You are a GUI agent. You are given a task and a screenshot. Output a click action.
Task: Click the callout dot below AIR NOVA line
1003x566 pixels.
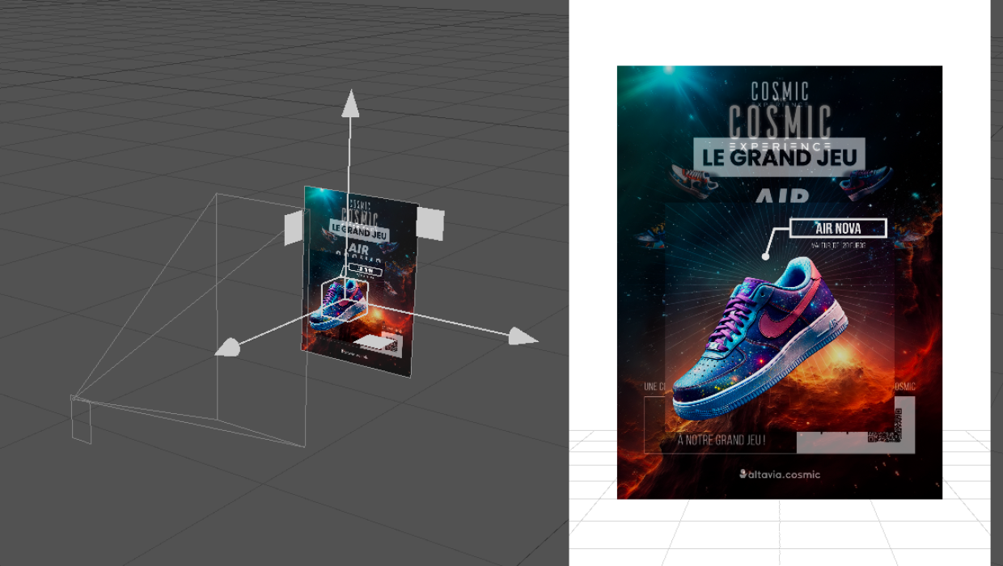(765, 256)
